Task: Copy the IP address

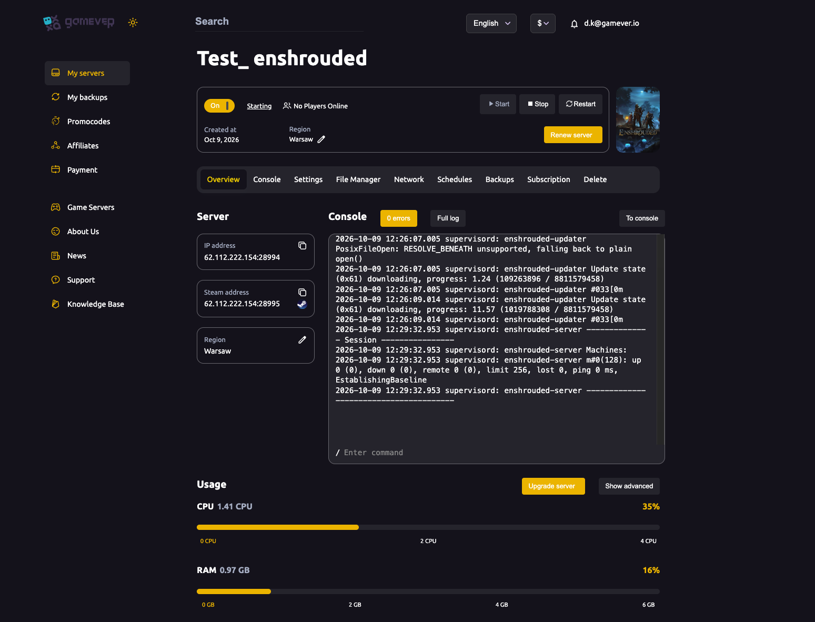Action: pos(302,246)
